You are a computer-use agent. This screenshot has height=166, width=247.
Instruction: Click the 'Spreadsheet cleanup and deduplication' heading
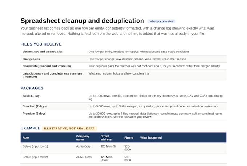pyautogui.click(x=82, y=21)
